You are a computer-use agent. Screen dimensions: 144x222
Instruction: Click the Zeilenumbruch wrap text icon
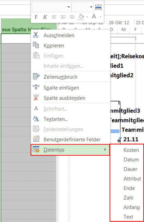pos(36,76)
